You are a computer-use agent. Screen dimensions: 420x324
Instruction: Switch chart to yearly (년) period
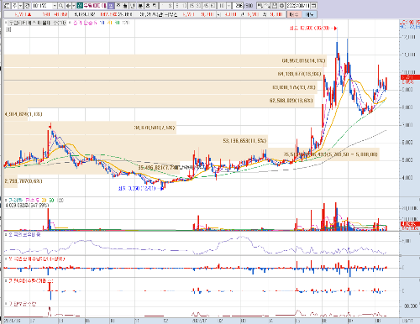click(133, 6)
